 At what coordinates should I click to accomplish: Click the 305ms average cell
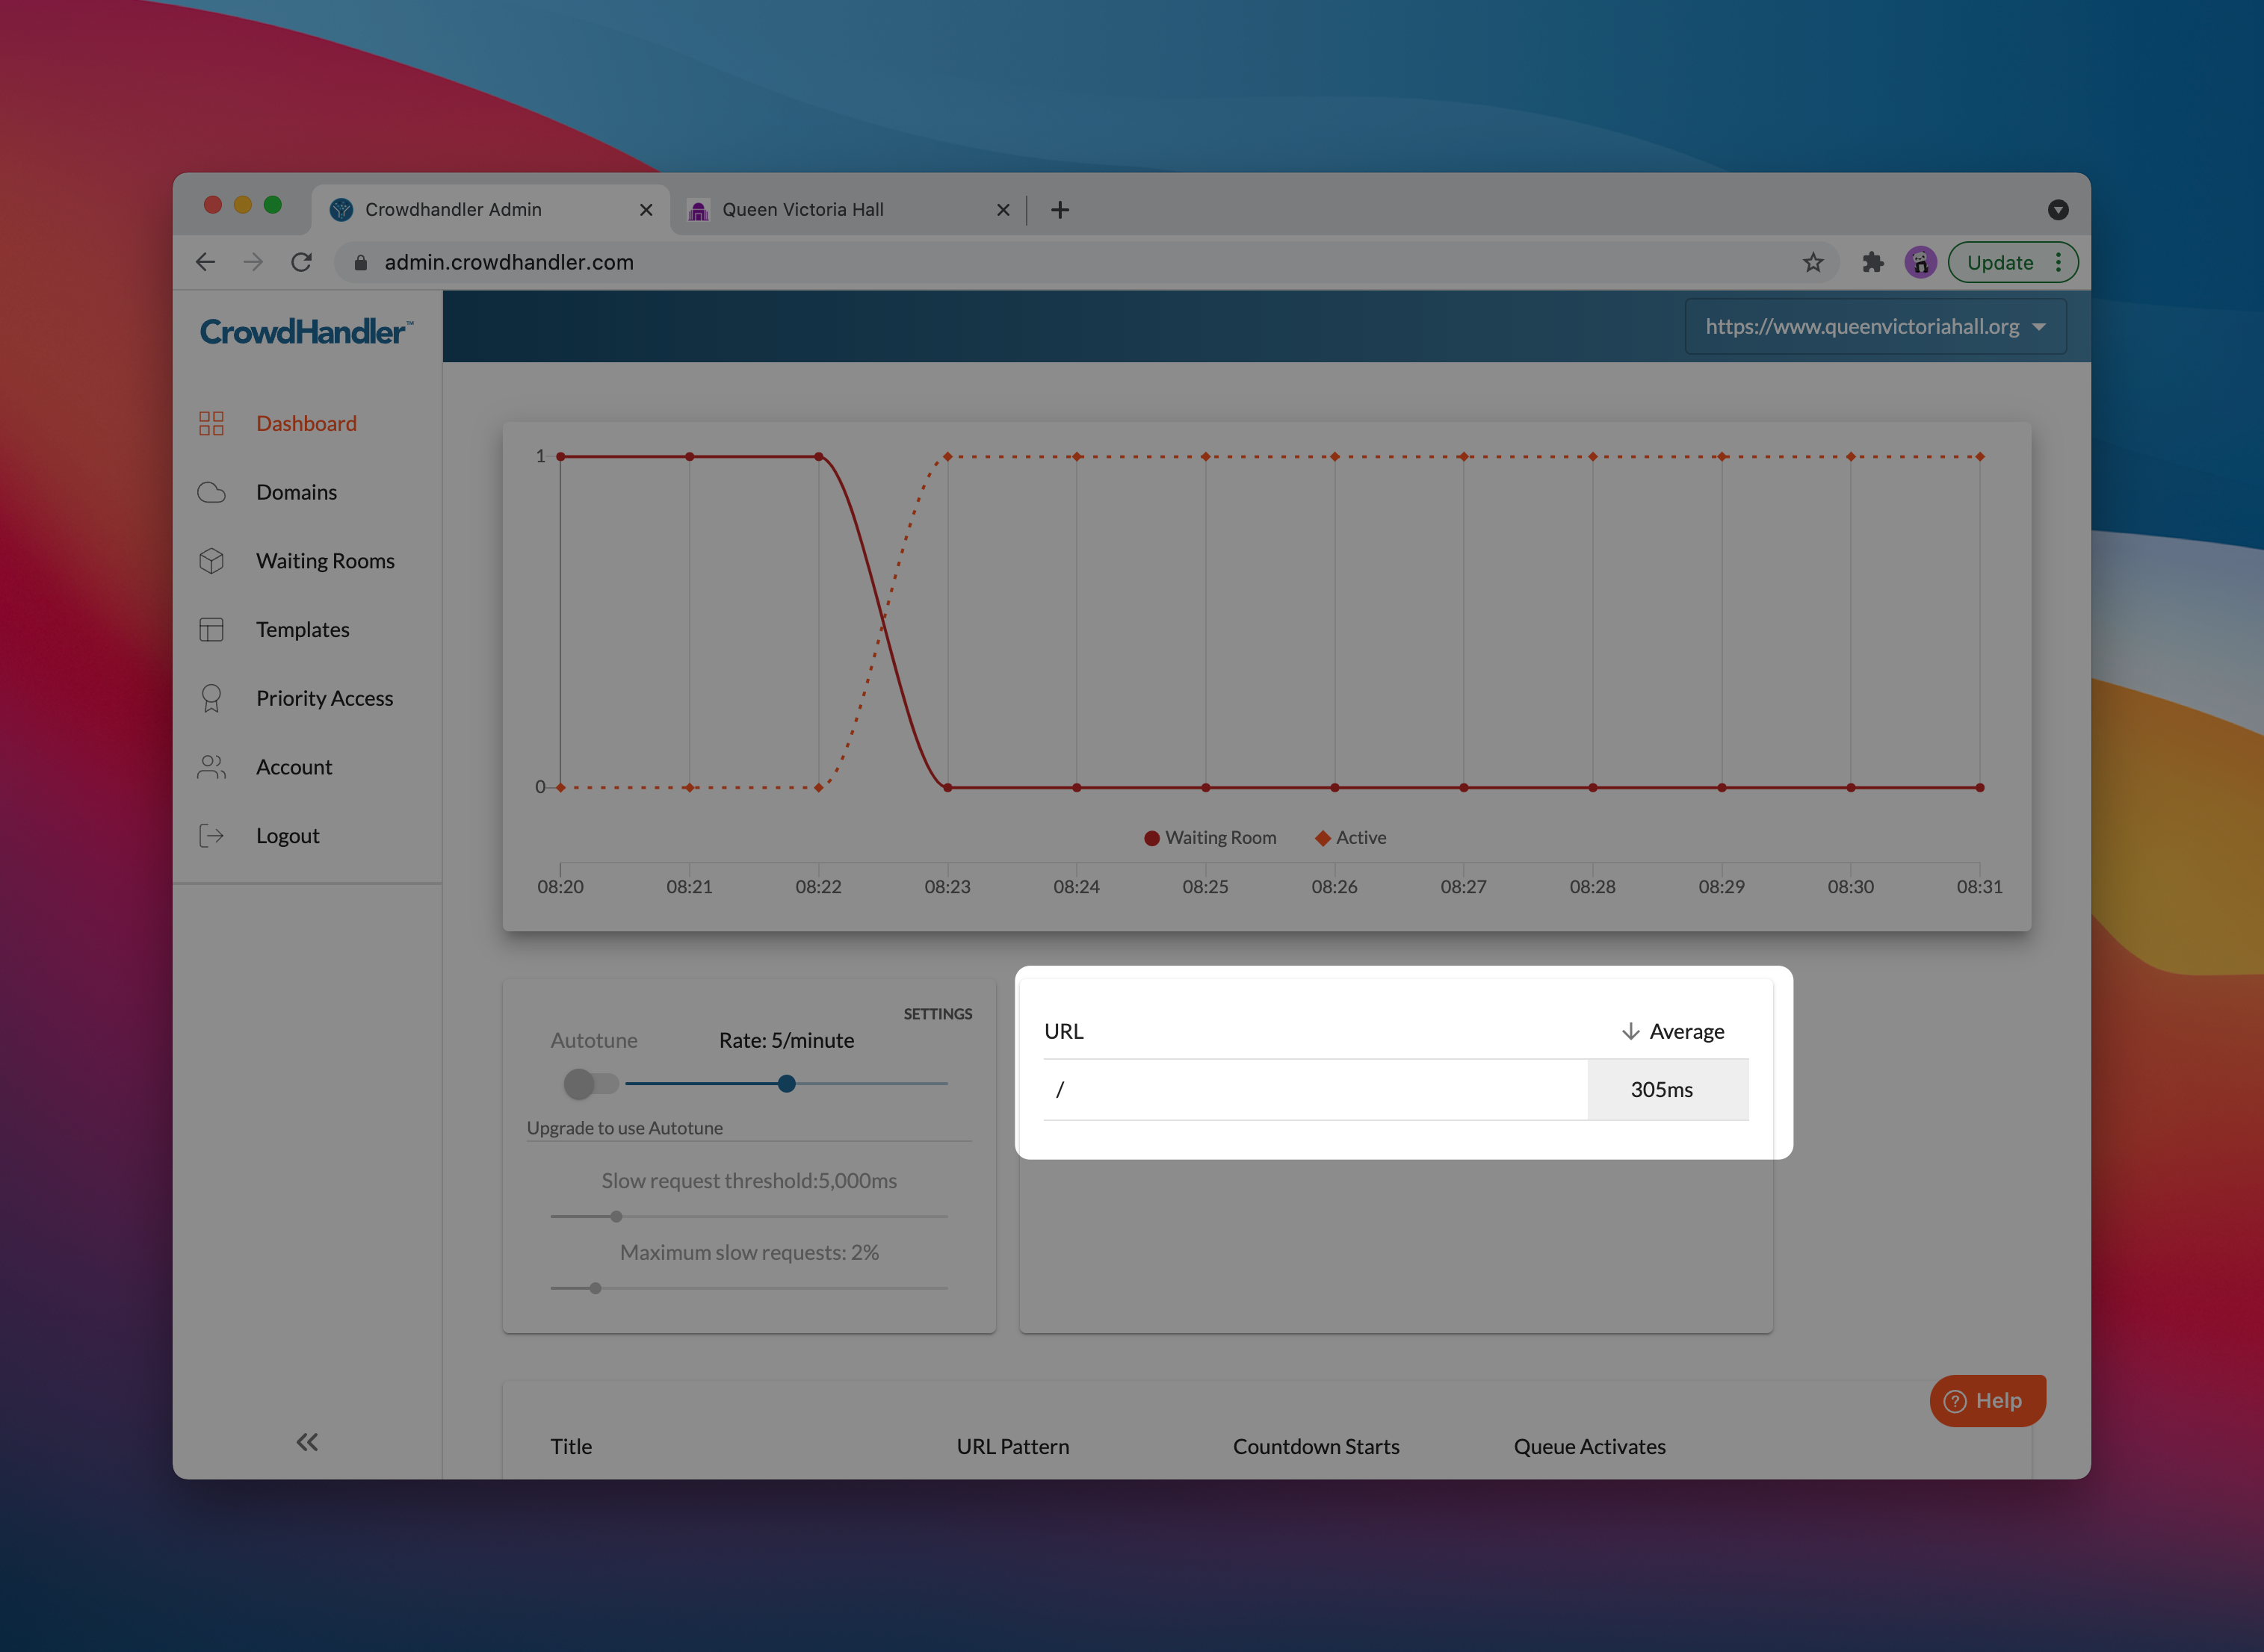pos(1668,1089)
